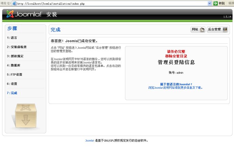Screen dimensions: 234x150
Task: Click the Joomla! footer link
Action: pos(90,141)
